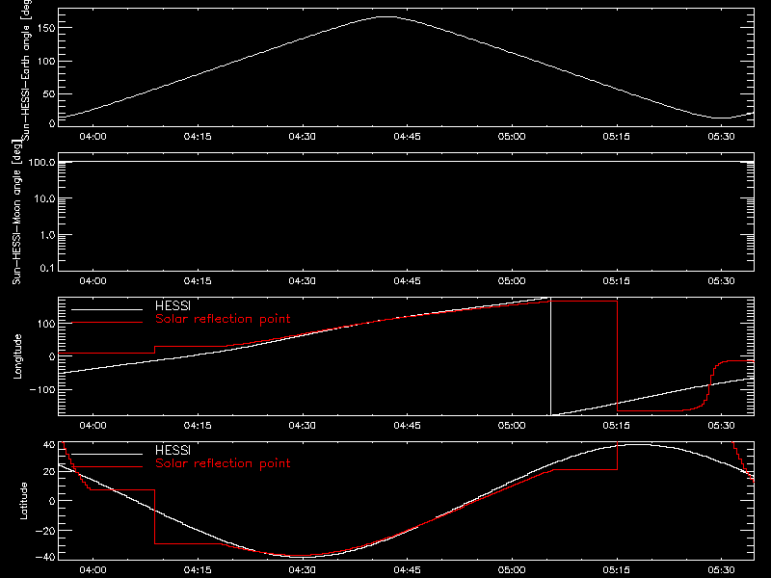
Task: Click 05:30 time label under Latitude plot
Action: tap(721, 569)
